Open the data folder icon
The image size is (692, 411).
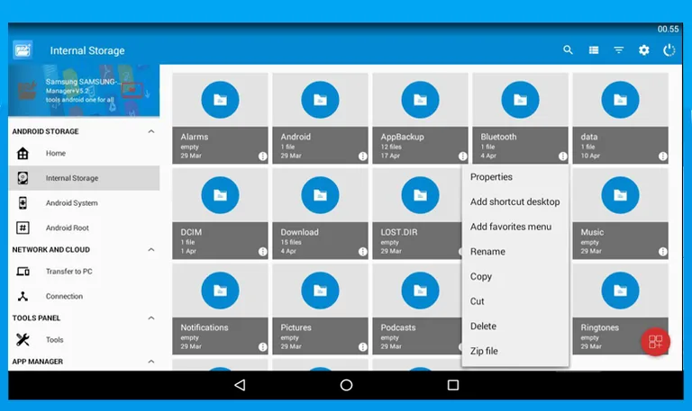click(620, 100)
